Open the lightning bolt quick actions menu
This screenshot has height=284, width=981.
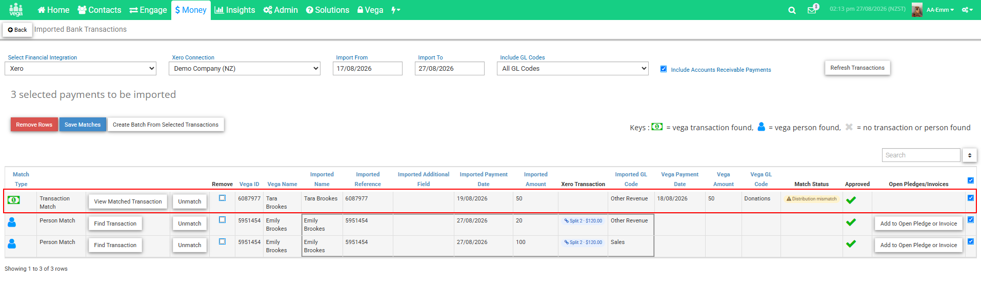395,10
